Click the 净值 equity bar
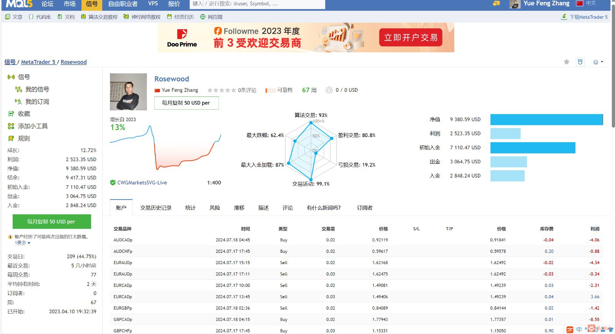This screenshot has height=334, width=615. [x=547, y=120]
